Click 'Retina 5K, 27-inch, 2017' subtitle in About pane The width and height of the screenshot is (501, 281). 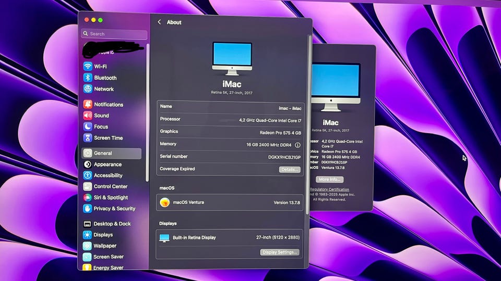point(232,93)
